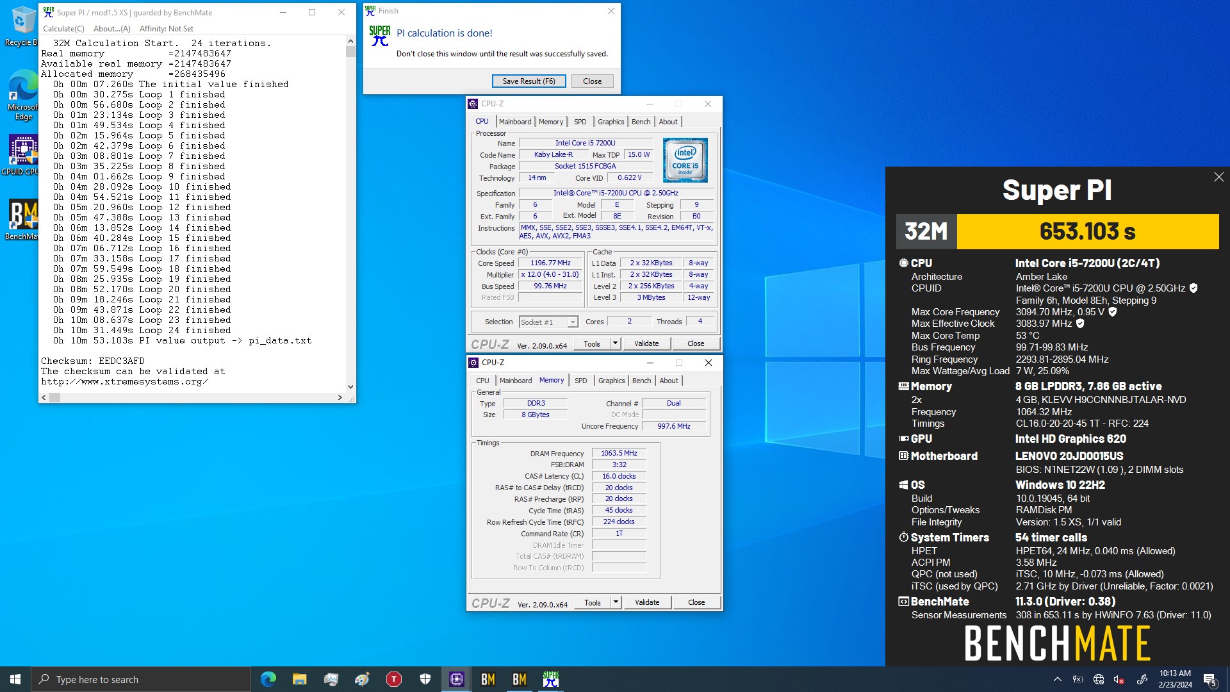The image size is (1230, 692).
Task: Click the xtremesystems.org URL in Super PI
Action: coord(125,382)
